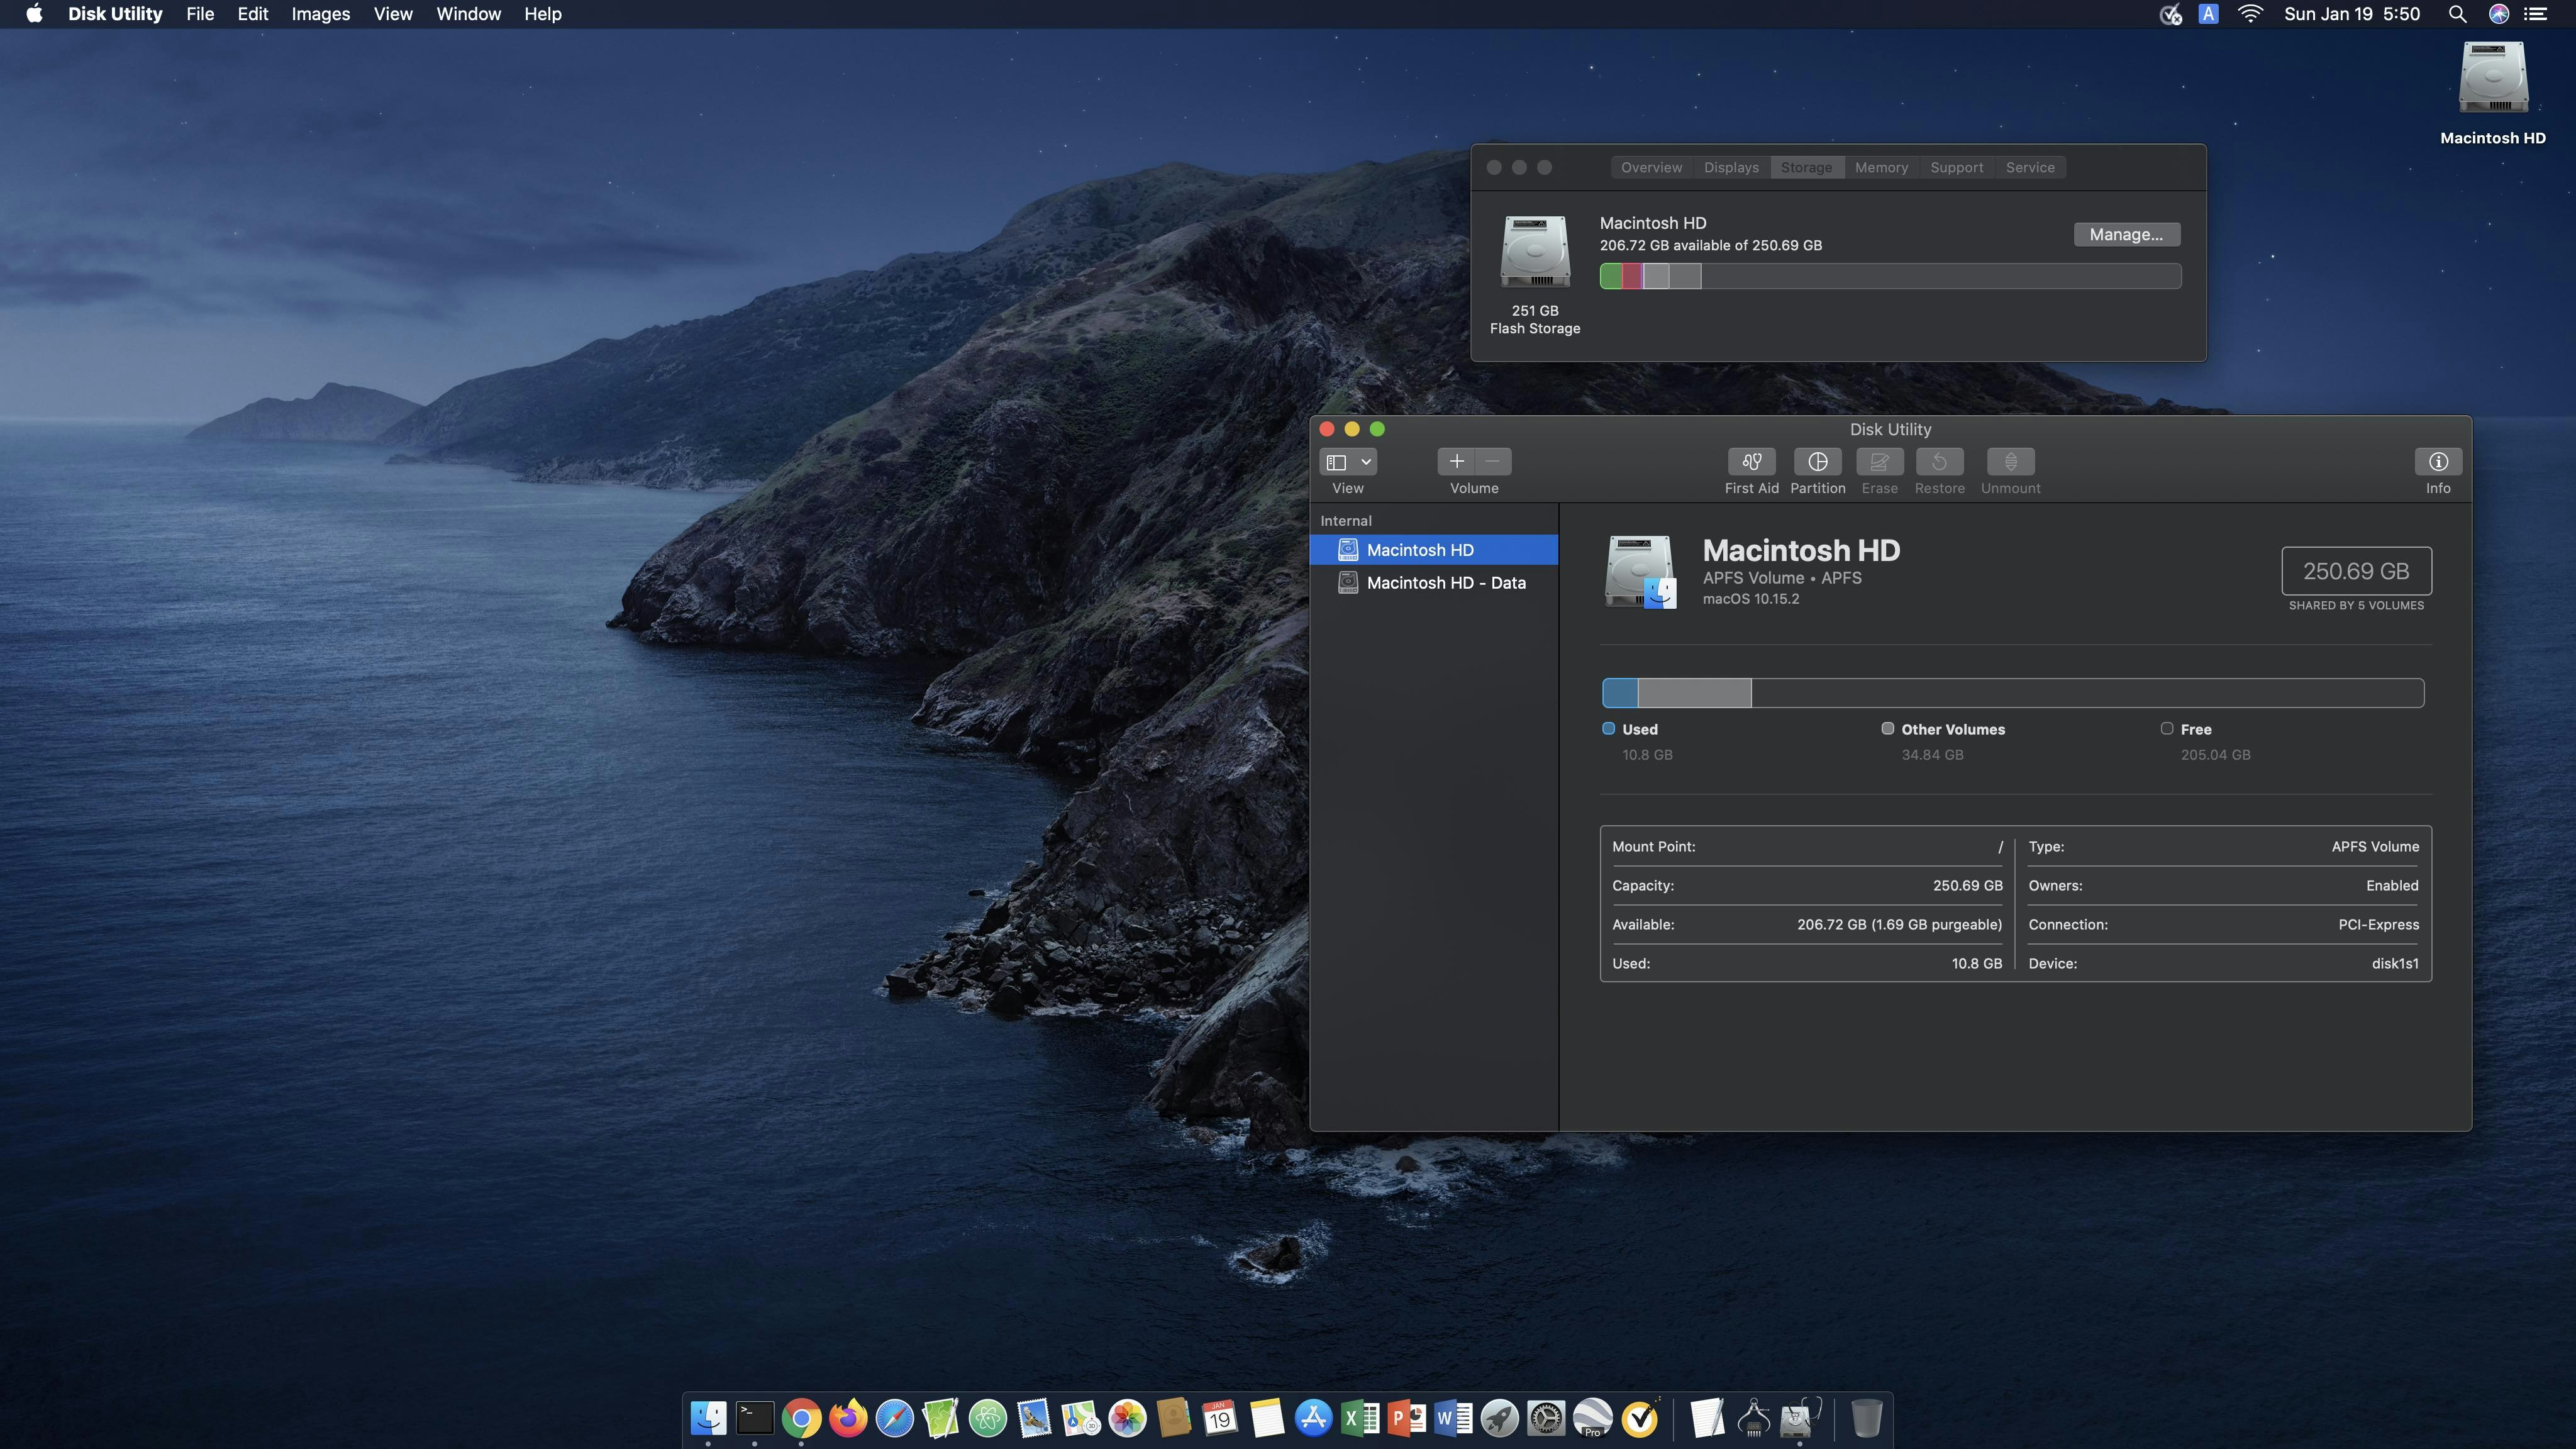Click the Macintosh HD desktop drive icon
The width and height of the screenshot is (2576, 1449).
2493,78
